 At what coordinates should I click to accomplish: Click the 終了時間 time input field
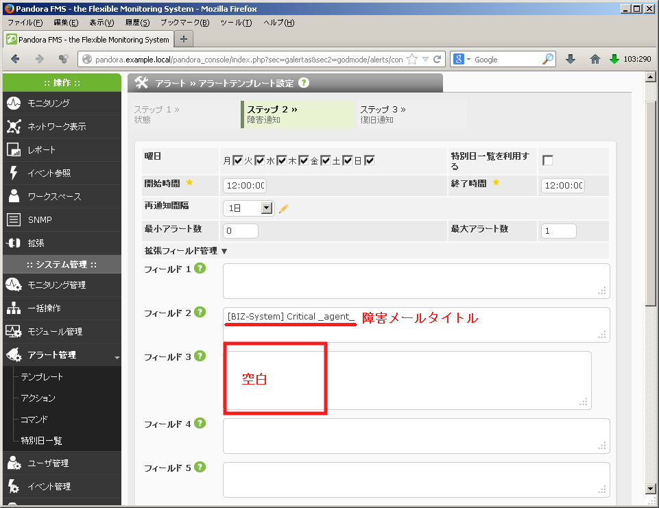[x=563, y=186]
